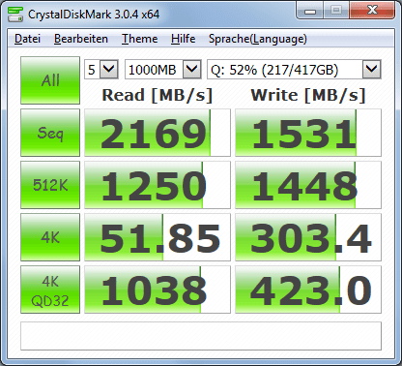Run all benchmarks with the All button
Image resolution: width=402 pixels, height=366 pixels.
50,80
